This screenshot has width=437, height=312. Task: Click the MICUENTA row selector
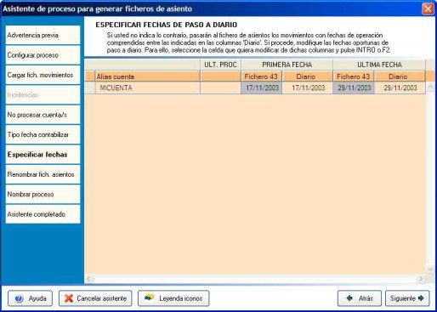click(x=90, y=88)
